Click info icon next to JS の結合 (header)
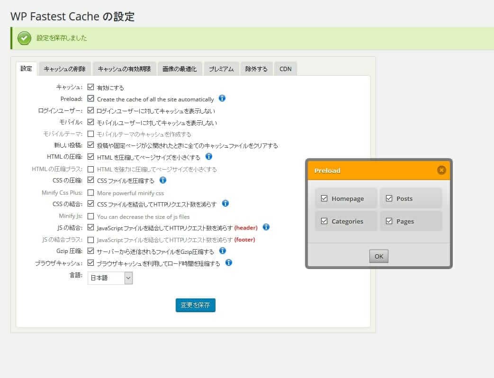 [x=266, y=227]
